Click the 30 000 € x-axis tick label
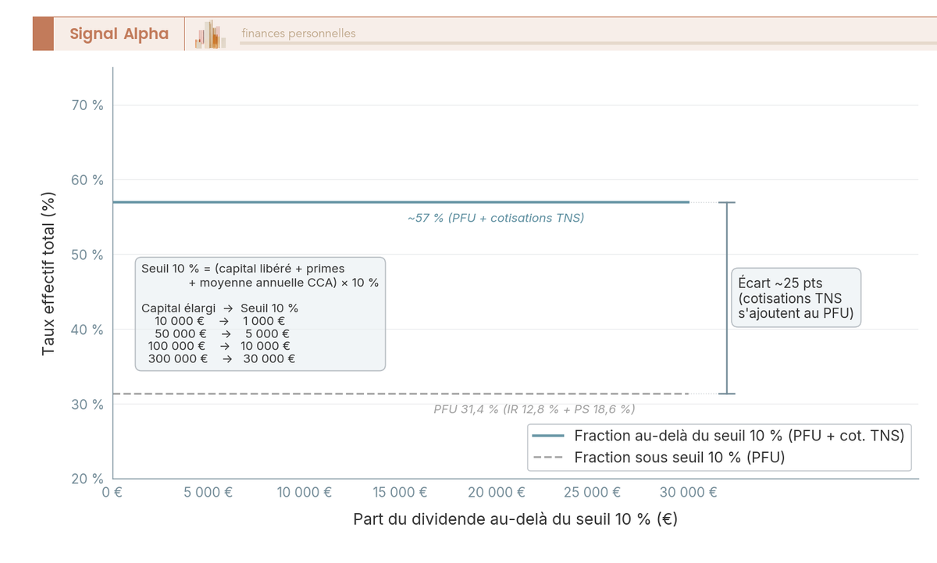The height and width of the screenshot is (563, 937). [689, 493]
